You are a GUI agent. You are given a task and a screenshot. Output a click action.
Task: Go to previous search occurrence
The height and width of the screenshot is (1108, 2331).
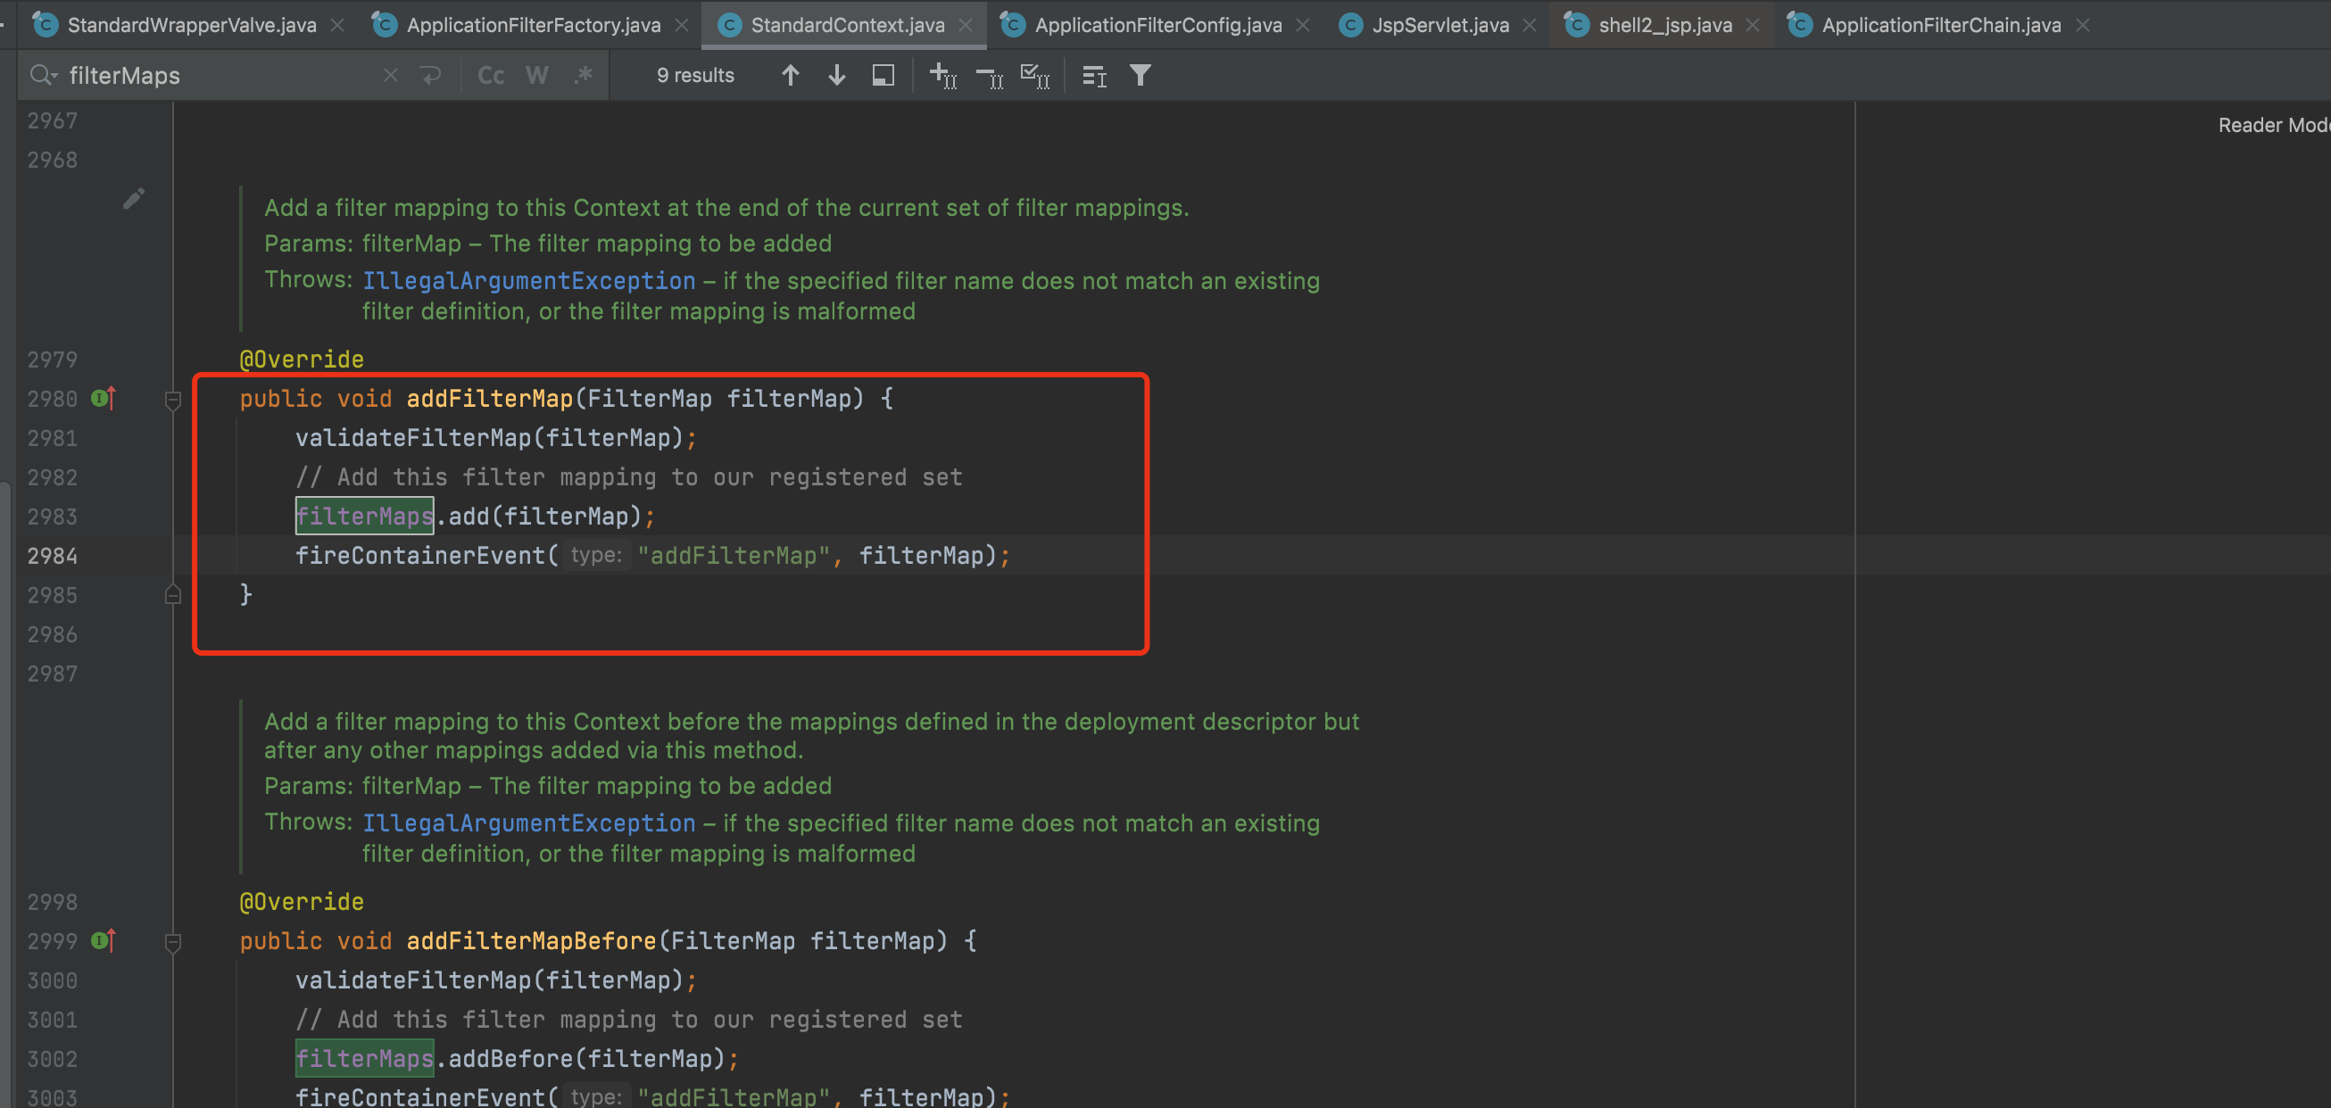click(790, 75)
